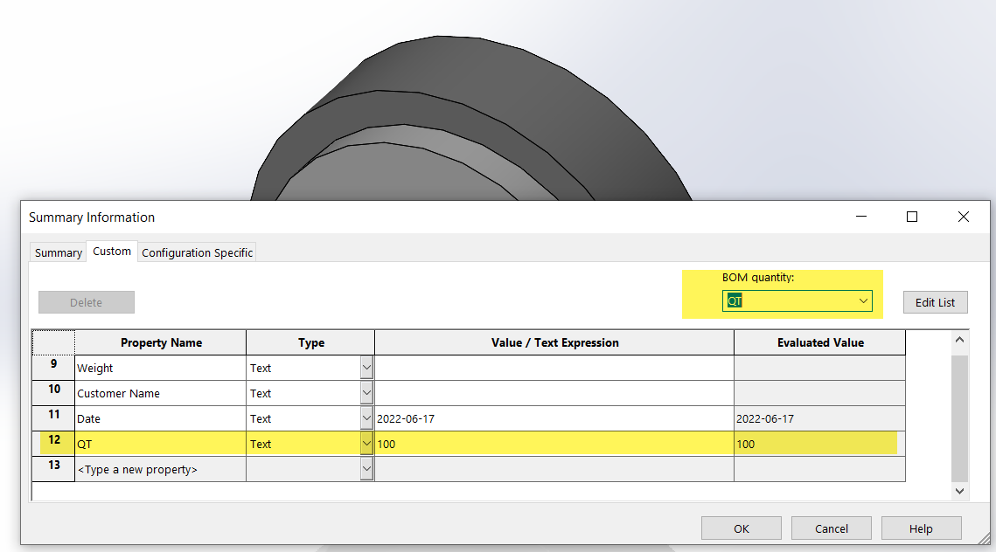
Task: Open the Type dropdown on the new property row
Action: [x=366, y=468]
